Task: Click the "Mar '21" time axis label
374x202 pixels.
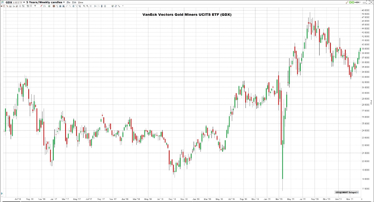Action: (x=350, y=199)
